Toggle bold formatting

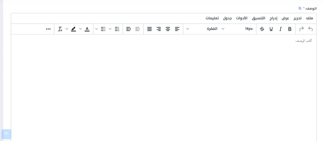coord(290,29)
